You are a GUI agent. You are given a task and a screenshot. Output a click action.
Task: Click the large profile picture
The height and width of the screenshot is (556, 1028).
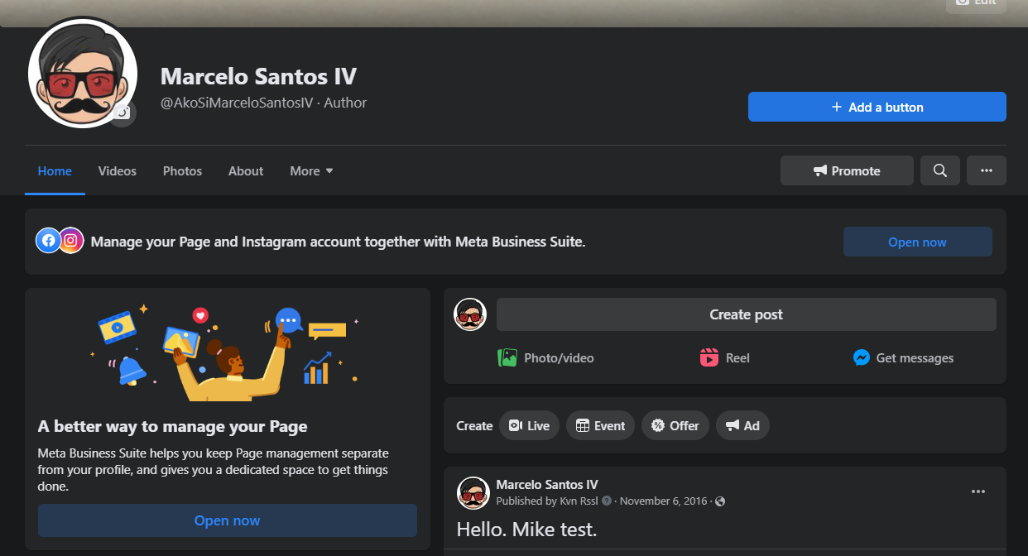[x=82, y=74]
